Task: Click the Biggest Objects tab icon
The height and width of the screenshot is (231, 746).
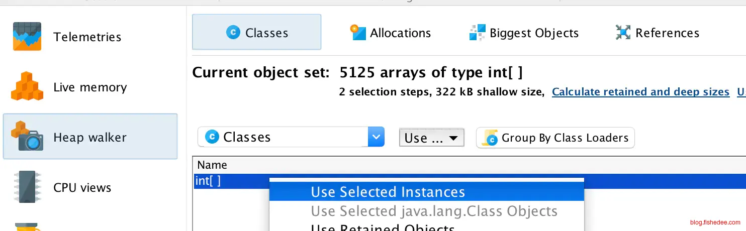Action: click(477, 33)
